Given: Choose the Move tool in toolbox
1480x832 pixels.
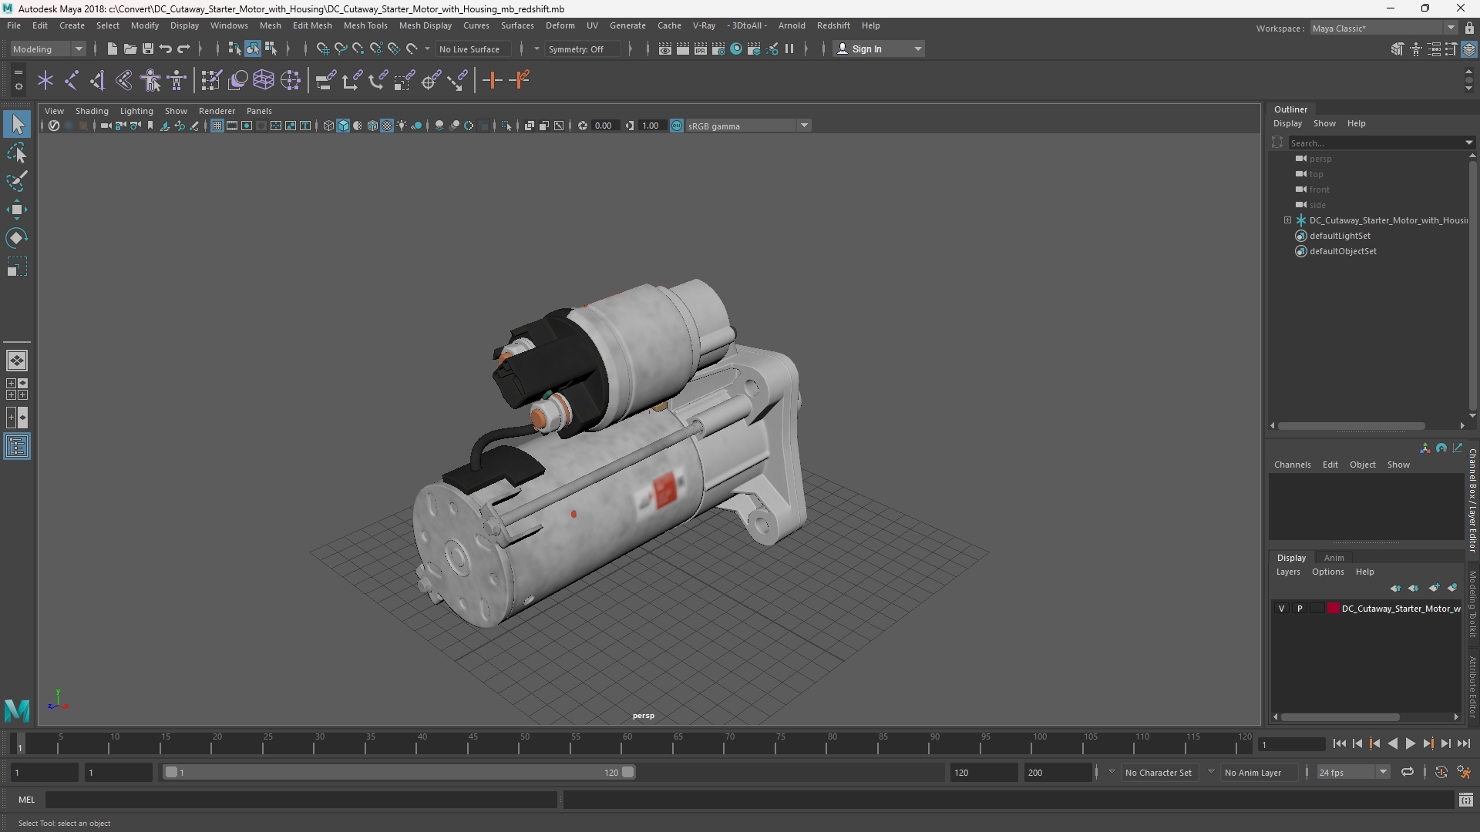Looking at the screenshot, I should point(17,210).
